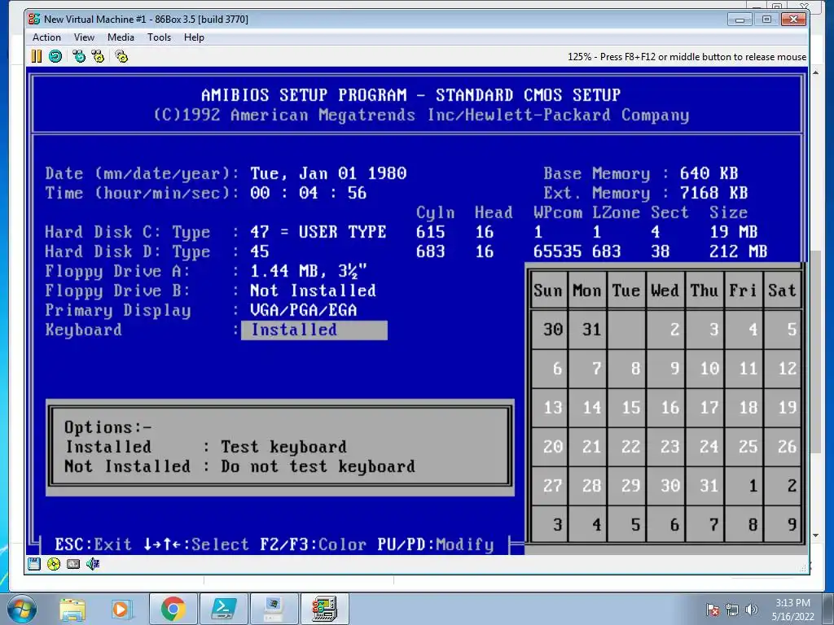Click the scrollbar up arrow on the right edge
The image size is (834, 625).
816,72
